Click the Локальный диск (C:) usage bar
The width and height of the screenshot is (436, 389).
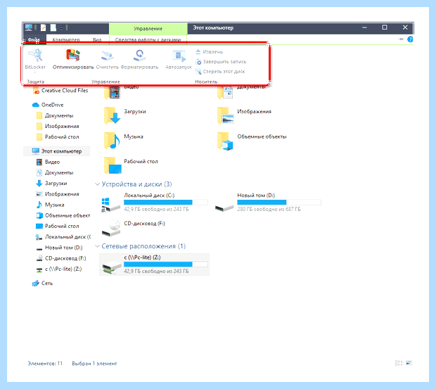[166, 202]
